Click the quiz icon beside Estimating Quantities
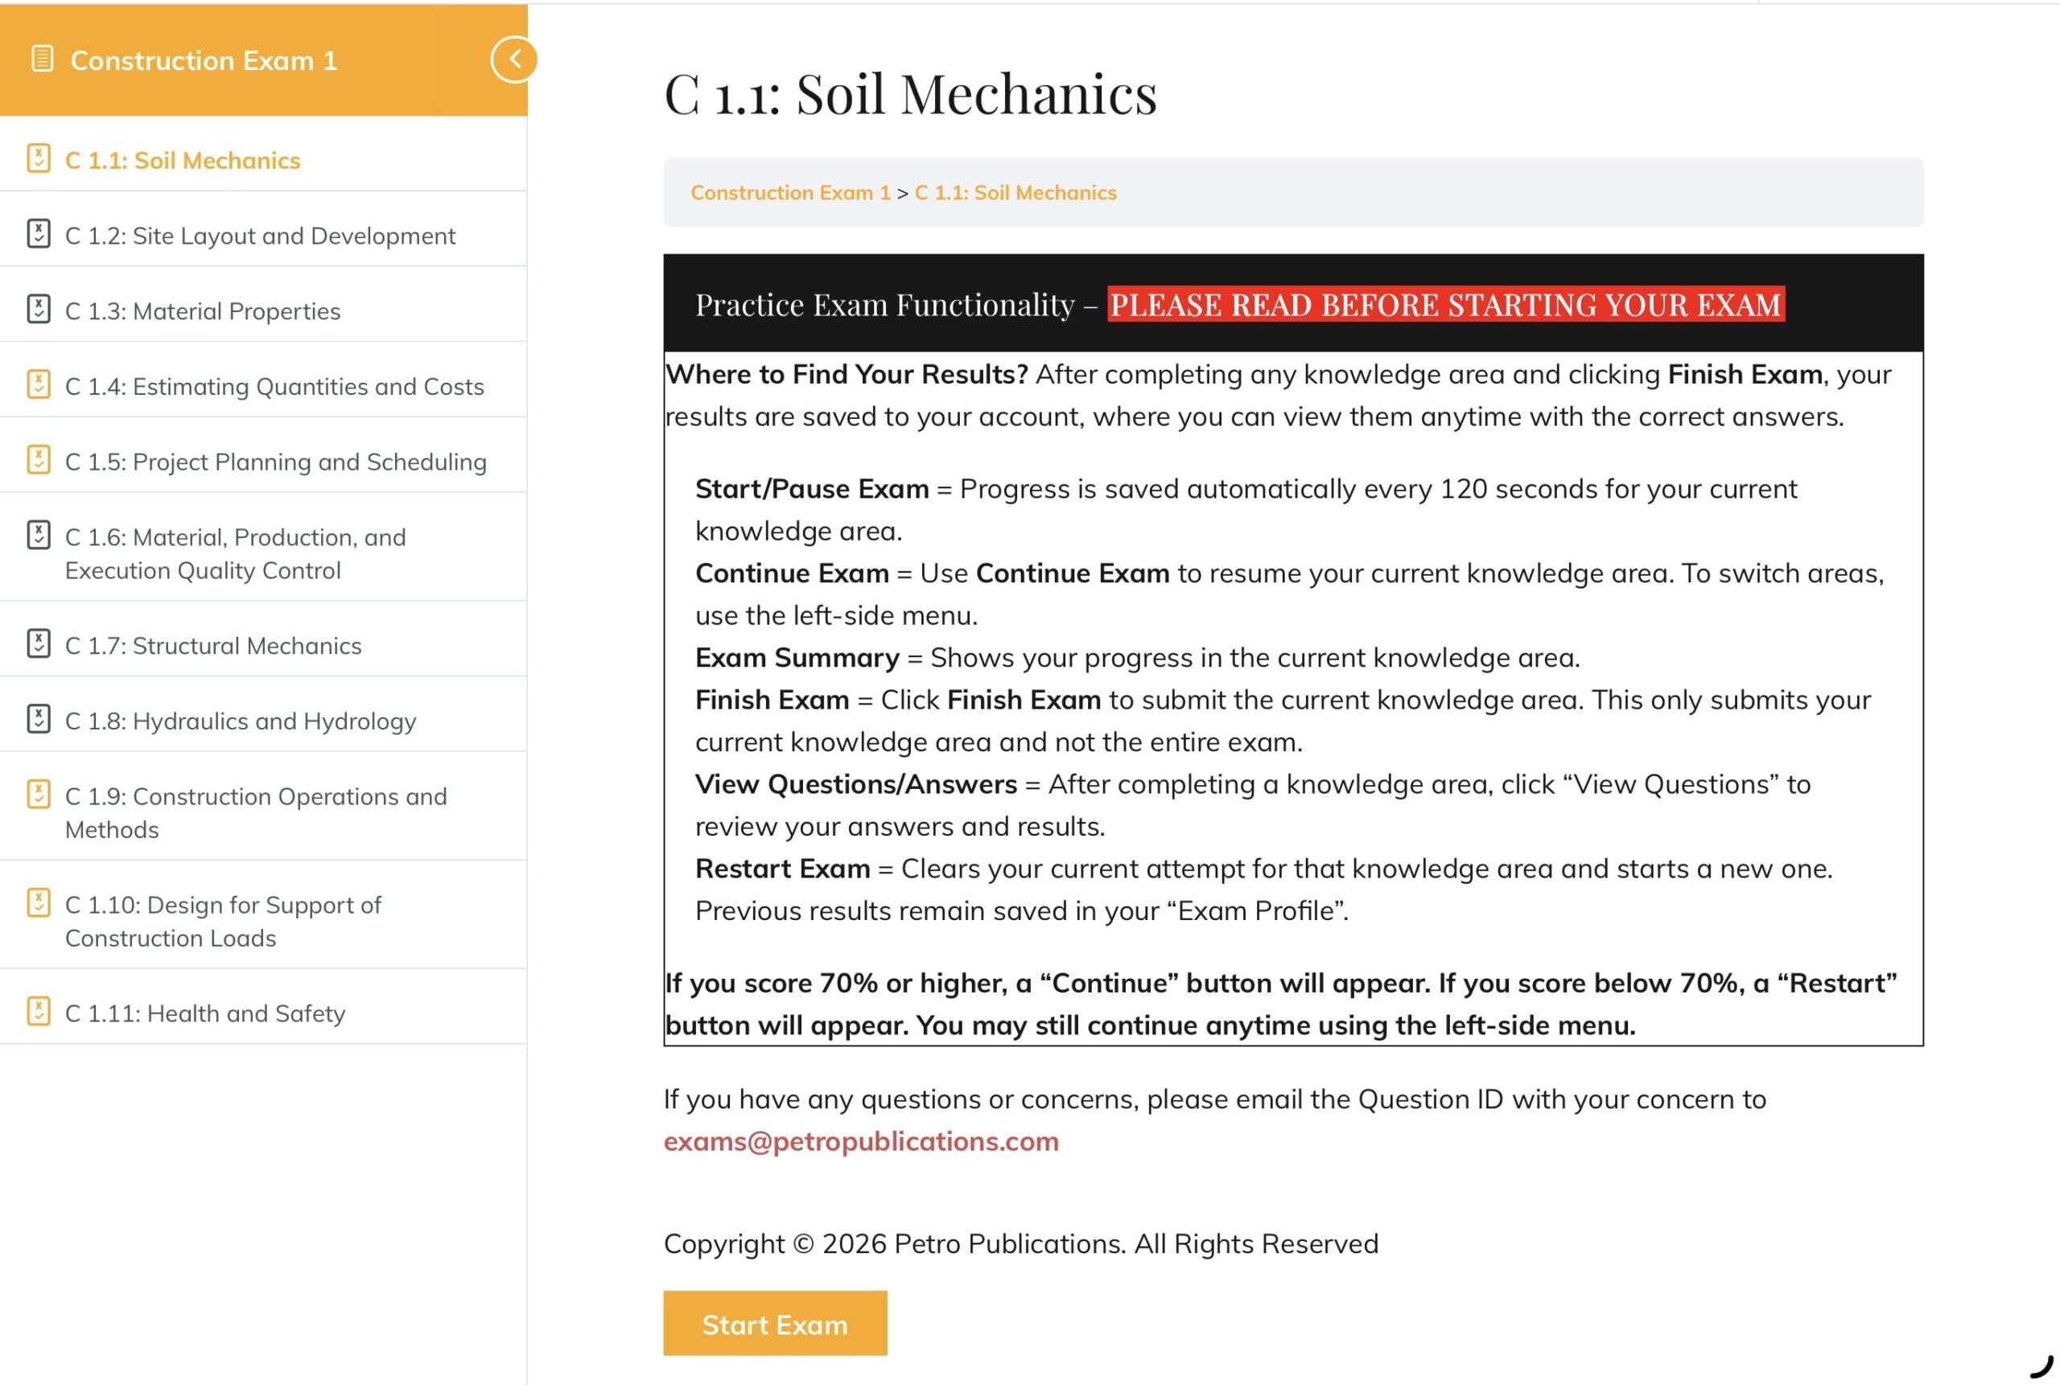This screenshot has height=1385, width=2060. [x=39, y=385]
